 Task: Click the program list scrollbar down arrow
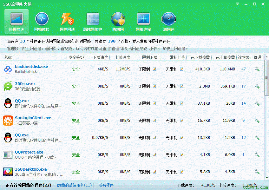pyautogui.click(x=266, y=178)
